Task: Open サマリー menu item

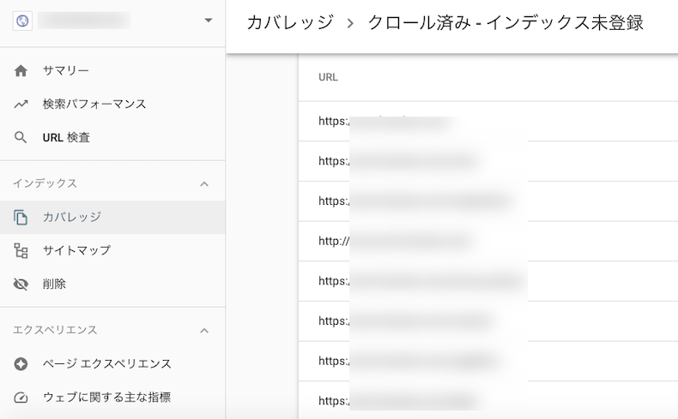Action: coord(66,70)
